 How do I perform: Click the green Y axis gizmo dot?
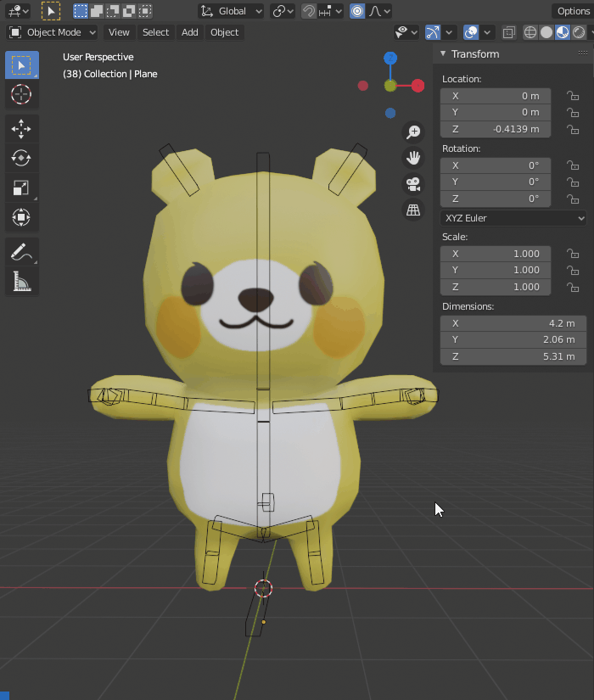coord(390,86)
